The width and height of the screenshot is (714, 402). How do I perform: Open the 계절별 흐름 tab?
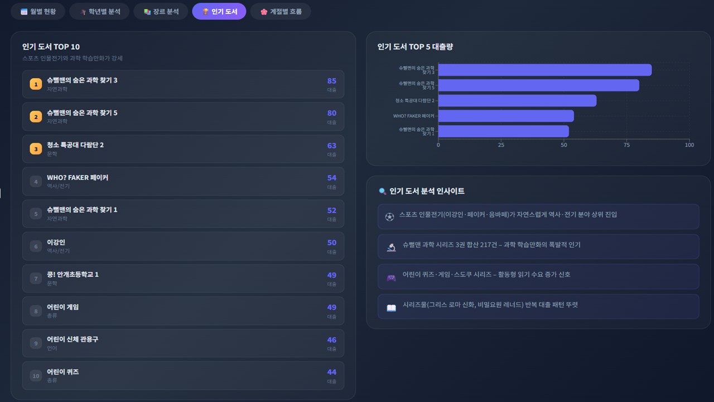[x=281, y=11]
